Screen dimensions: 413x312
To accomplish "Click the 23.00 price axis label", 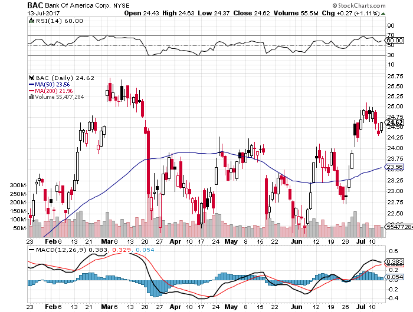I will [395, 191].
